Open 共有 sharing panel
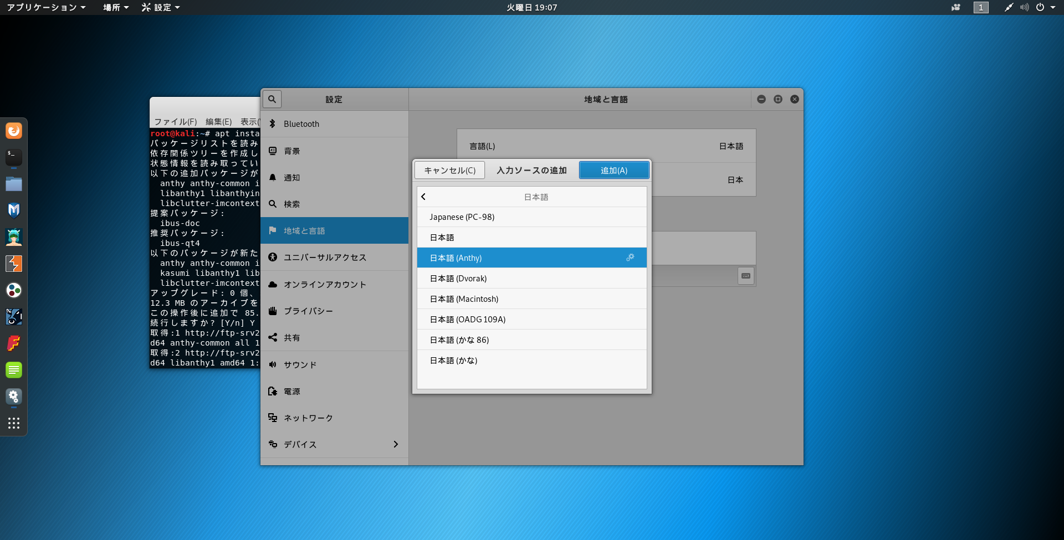This screenshot has width=1064, height=540. pyautogui.click(x=334, y=337)
